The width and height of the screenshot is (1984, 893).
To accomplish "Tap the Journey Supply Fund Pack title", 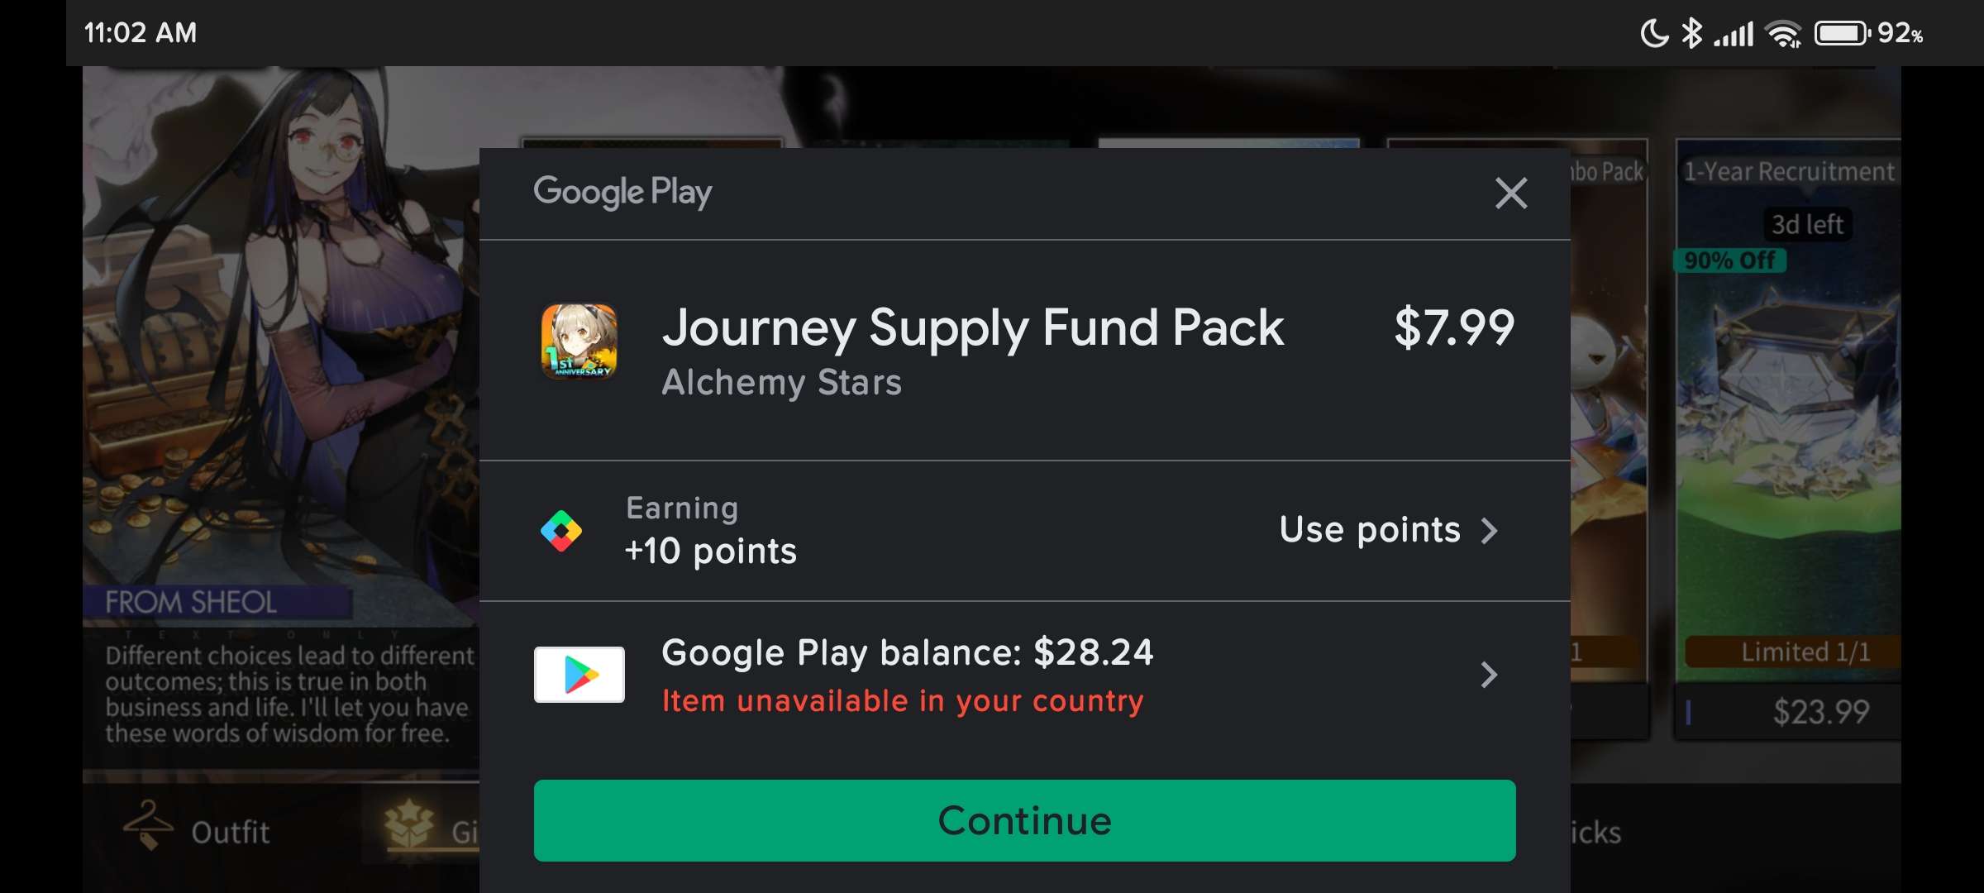I will [972, 327].
